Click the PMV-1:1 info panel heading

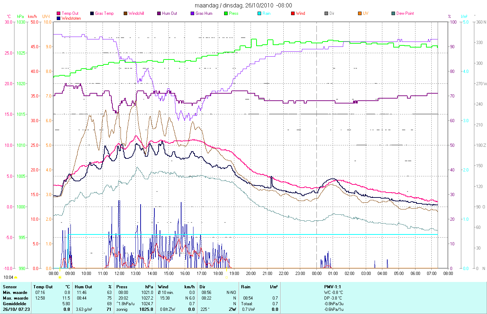(x=333, y=287)
